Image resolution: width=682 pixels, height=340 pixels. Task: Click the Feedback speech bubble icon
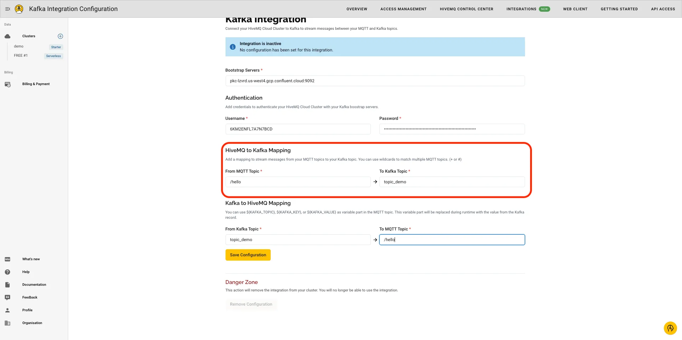coord(7,297)
